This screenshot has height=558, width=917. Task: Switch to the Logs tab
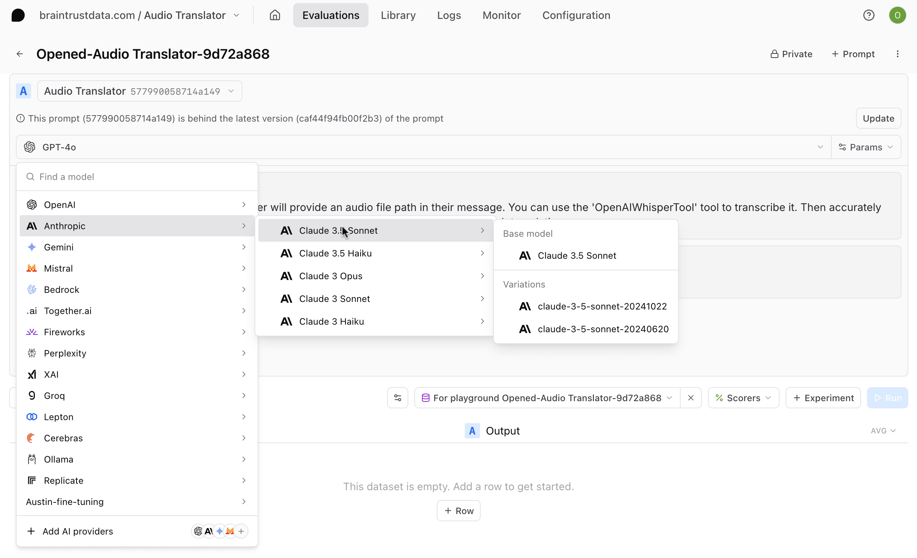click(448, 15)
